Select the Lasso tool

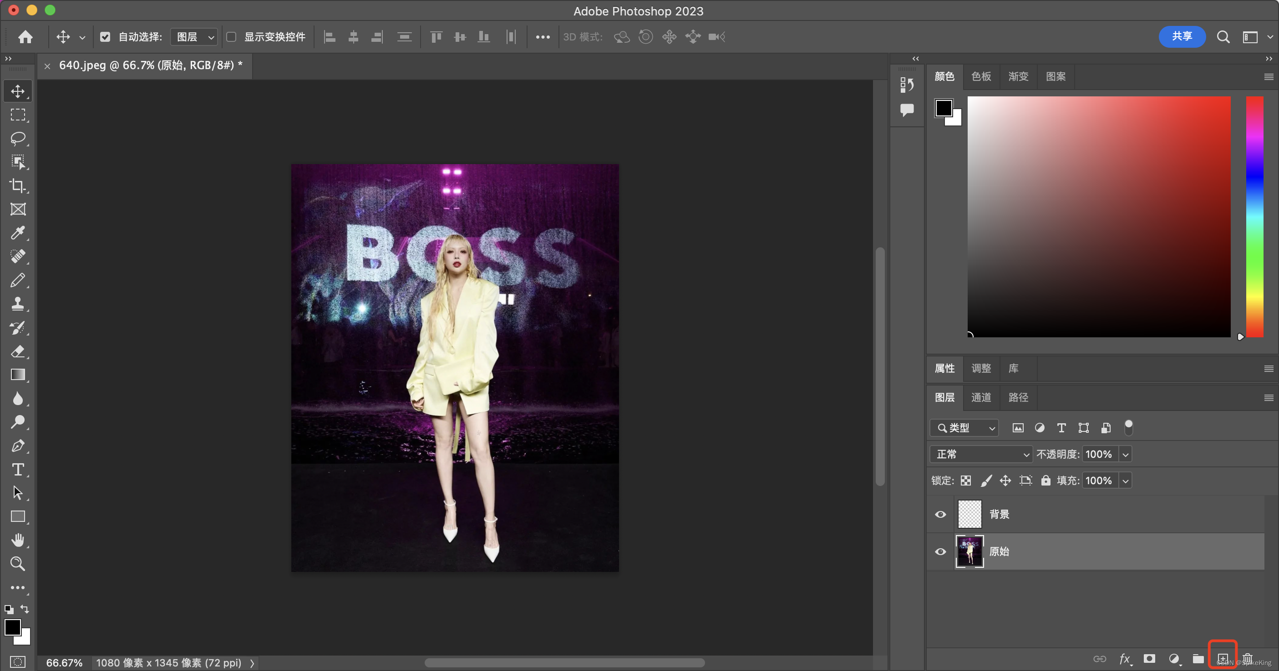[18, 138]
